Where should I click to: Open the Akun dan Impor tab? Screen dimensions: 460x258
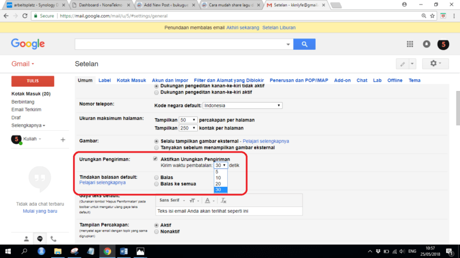pyautogui.click(x=170, y=80)
